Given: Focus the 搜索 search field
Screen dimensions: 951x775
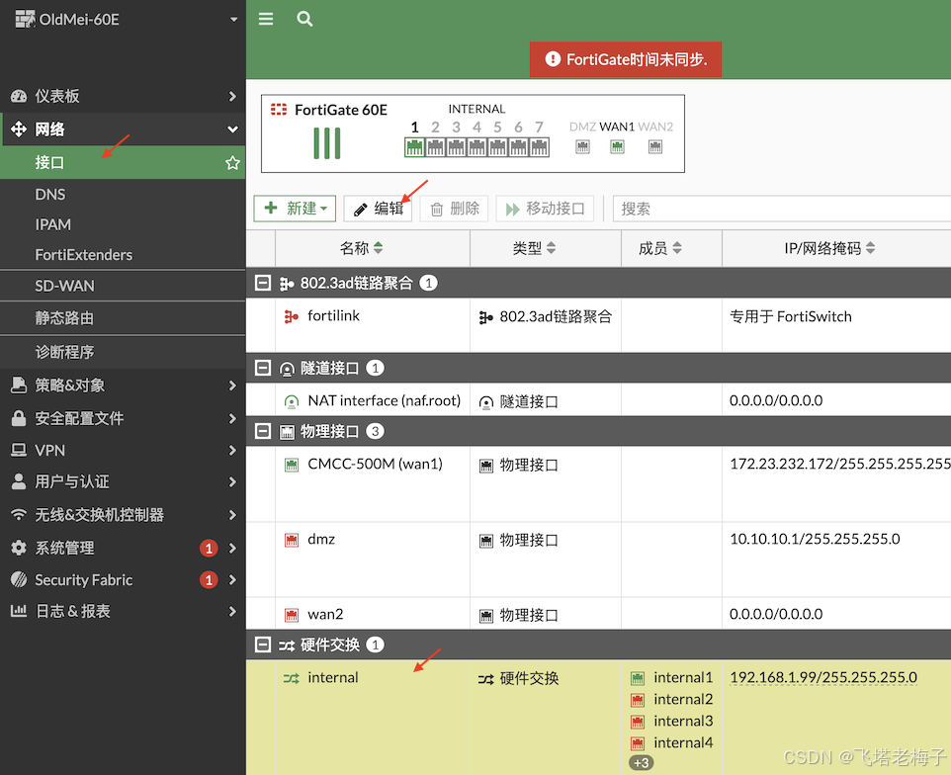Looking at the screenshot, I should click(x=782, y=209).
